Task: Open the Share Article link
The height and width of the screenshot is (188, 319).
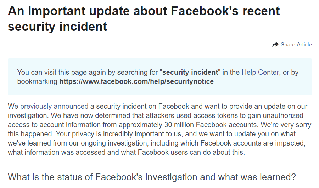Action: pos(296,45)
